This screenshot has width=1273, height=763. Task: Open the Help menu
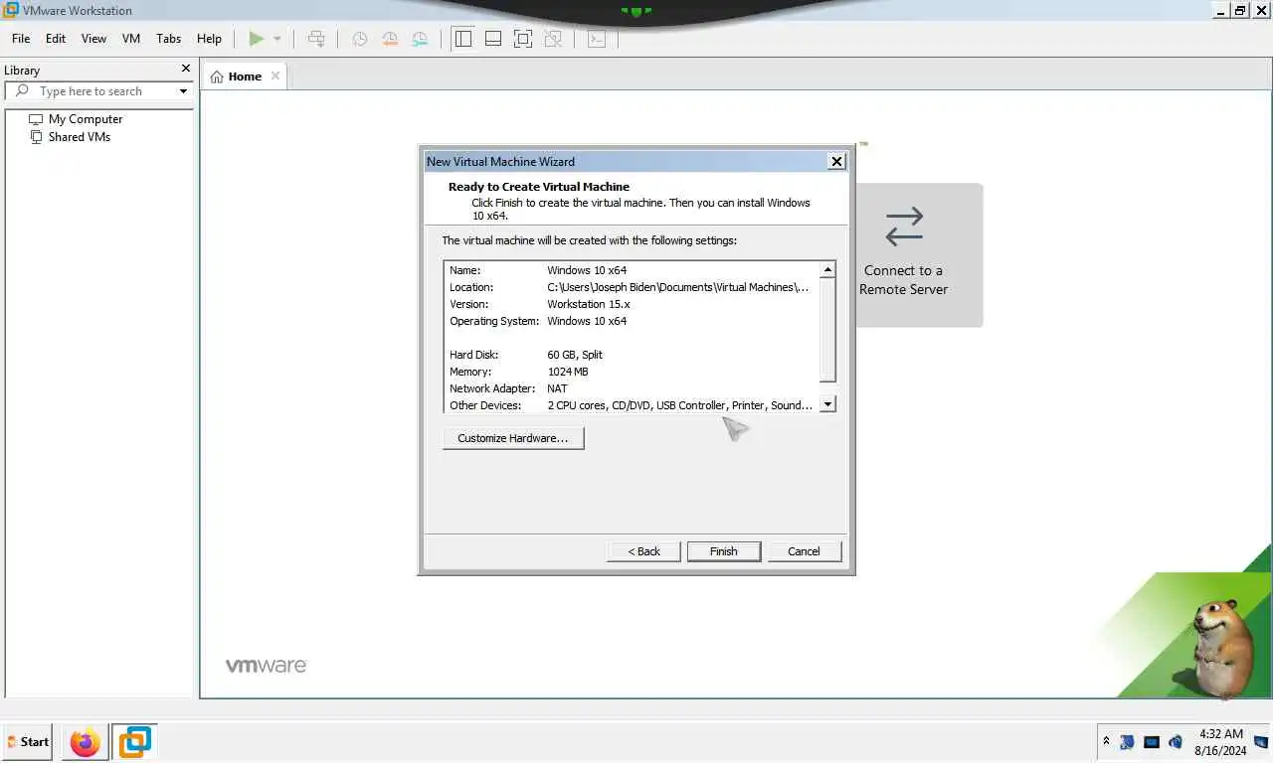[x=209, y=39]
